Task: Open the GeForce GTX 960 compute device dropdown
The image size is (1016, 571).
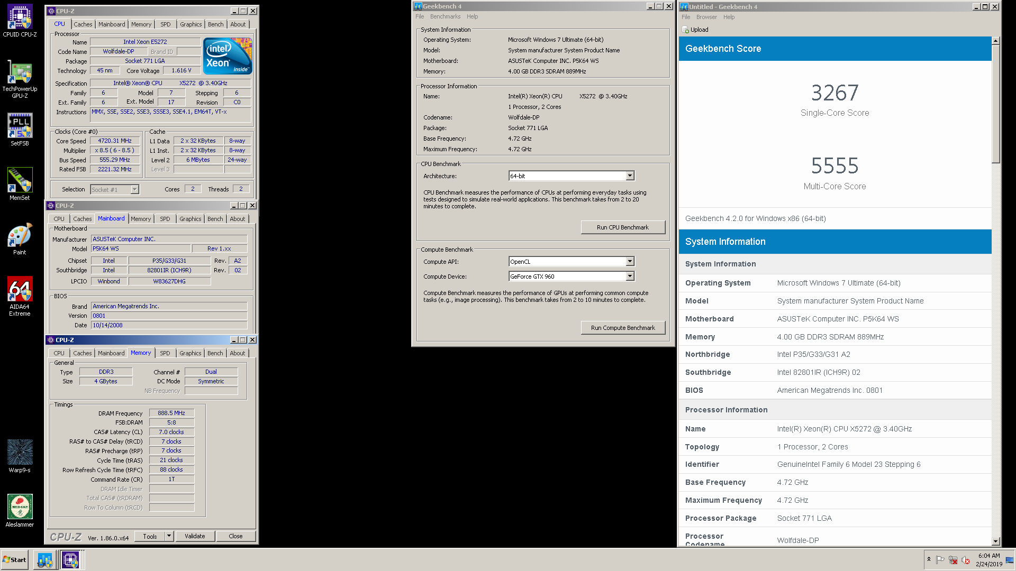Action: point(630,276)
